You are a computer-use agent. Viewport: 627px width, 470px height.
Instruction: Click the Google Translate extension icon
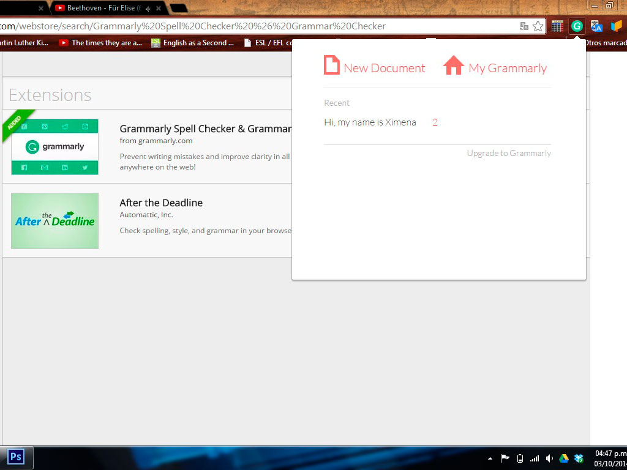point(596,26)
